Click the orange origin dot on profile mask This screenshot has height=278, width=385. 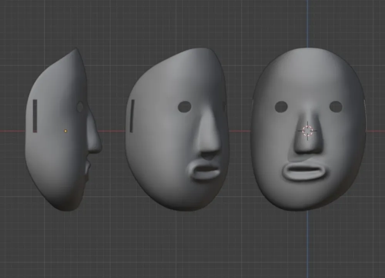(65, 131)
